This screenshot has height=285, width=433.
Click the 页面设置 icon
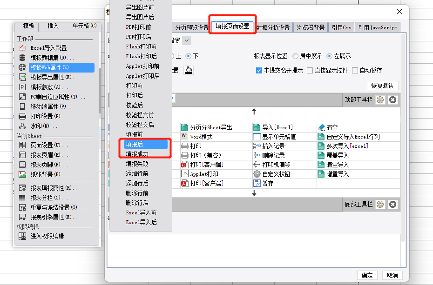tap(22, 145)
